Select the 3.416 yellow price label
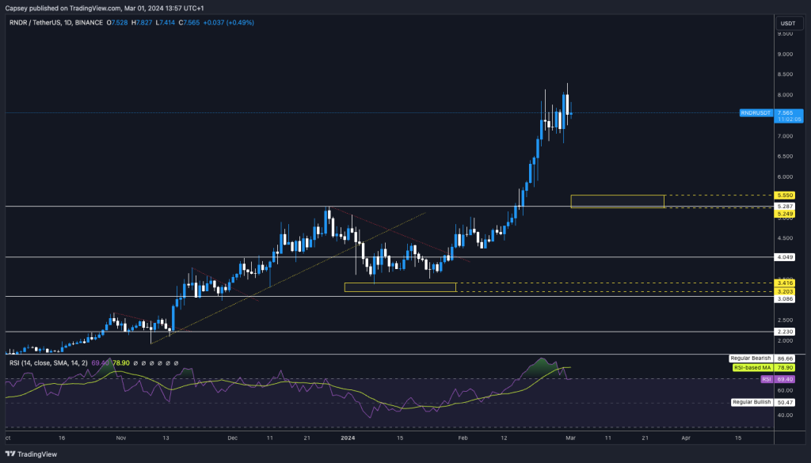 [x=785, y=283]
